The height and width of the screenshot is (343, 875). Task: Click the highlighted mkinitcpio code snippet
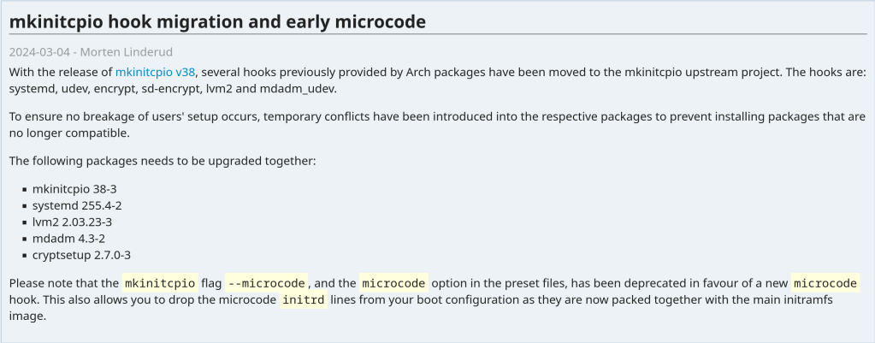160,283
